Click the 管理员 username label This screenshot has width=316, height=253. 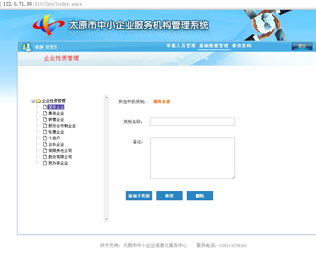(51, 47)
